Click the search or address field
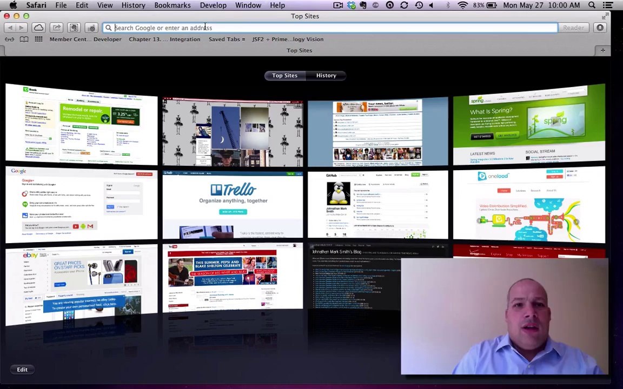The width and height of the screenshot is (623, 389). pyautogui.click(x=330, y=28)
